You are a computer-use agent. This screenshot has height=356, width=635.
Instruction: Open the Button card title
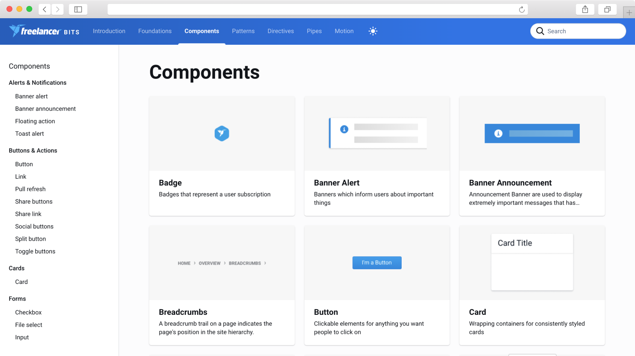pyautogui.click(x=326, y=312)
